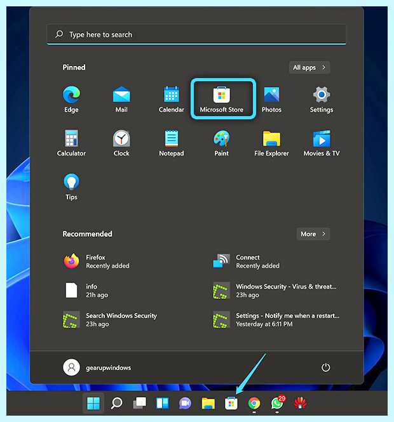Viewport: 394px width, 422px height.
Task: Show More recommended items
Action: pyautogui.click(x=313, y=234)
